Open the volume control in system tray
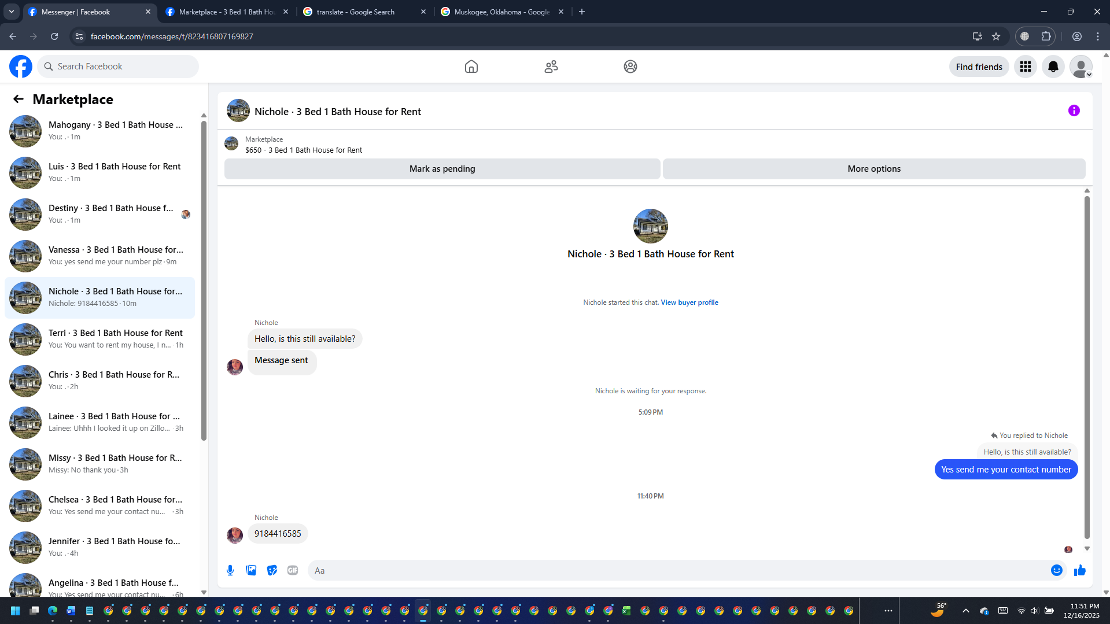The height and width of the screenshot is (624, 1110). click(1035, 611)
